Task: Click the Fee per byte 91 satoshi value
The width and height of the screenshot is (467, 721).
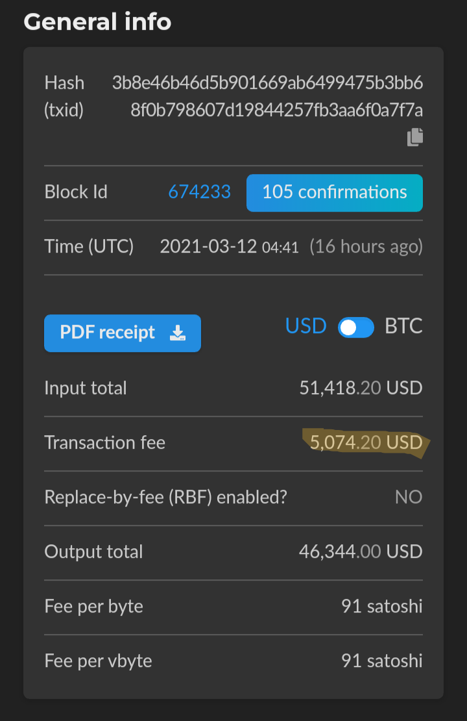Action: coord(381,606)
